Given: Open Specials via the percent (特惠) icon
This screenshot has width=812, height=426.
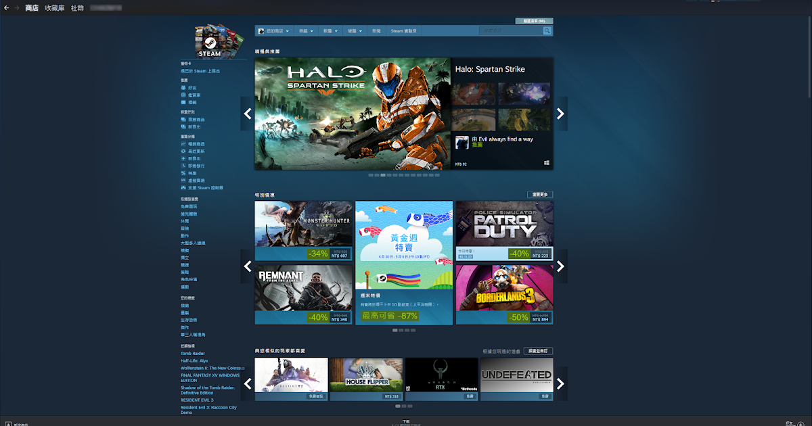Looking at the screenshot, I should point(183,173).
